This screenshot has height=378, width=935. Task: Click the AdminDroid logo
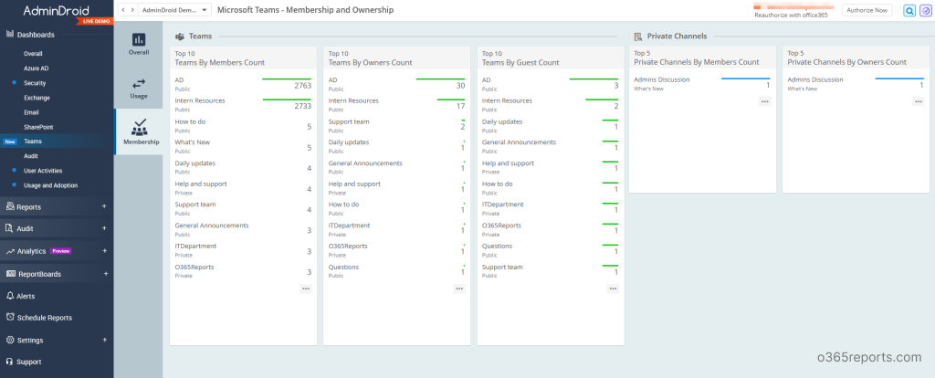pos(56,11)
